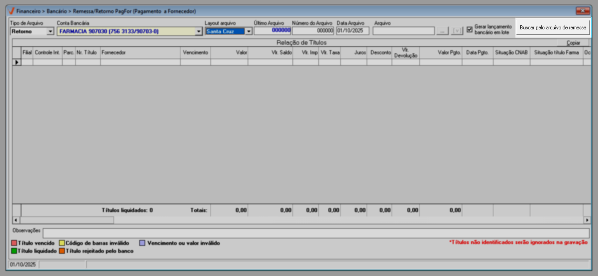Click the Vlr. Saldo column header
The height and width of the screenshot is (276, 598).
point(270,53)
